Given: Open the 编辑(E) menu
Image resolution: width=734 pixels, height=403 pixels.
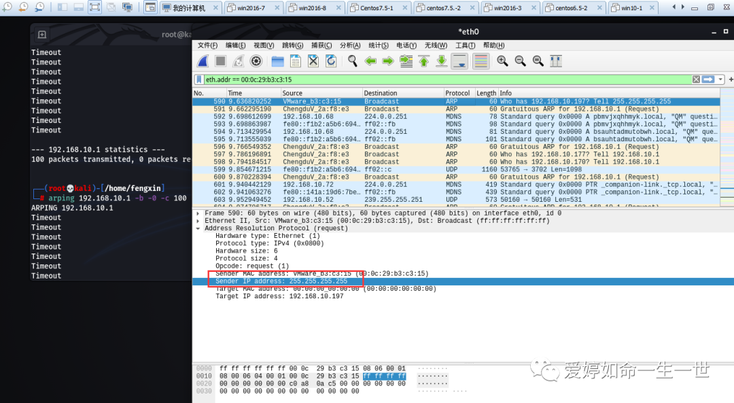Looking at the screenshot, I should coord(235,46).
